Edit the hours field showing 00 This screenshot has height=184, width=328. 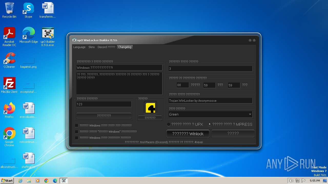coord(183,85)
